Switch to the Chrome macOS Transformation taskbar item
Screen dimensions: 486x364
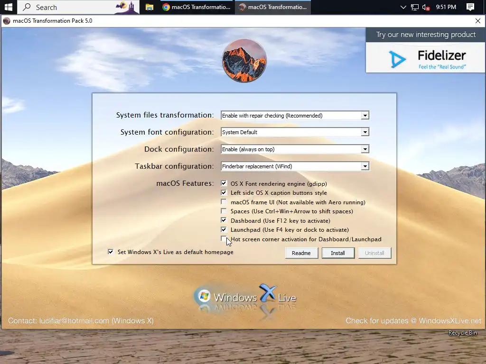click(x=196, y=7)
